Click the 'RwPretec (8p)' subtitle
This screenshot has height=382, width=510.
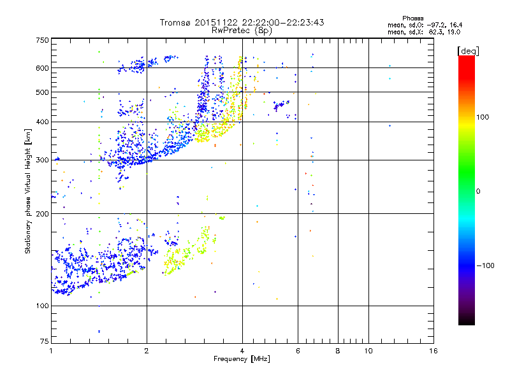pyautogui.click(x=242, y=31)
